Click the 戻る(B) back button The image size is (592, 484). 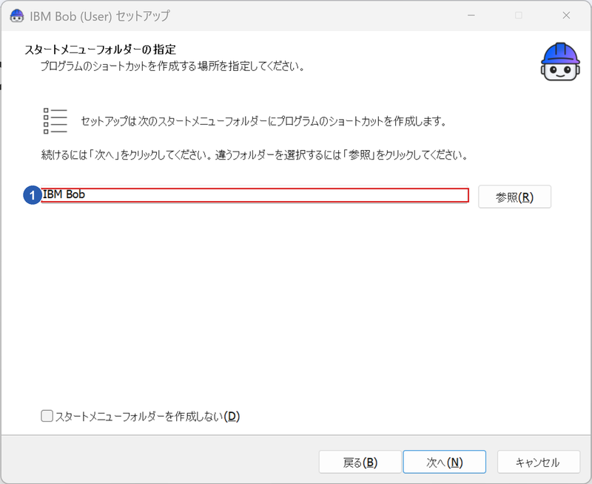[x=360, y=462]
